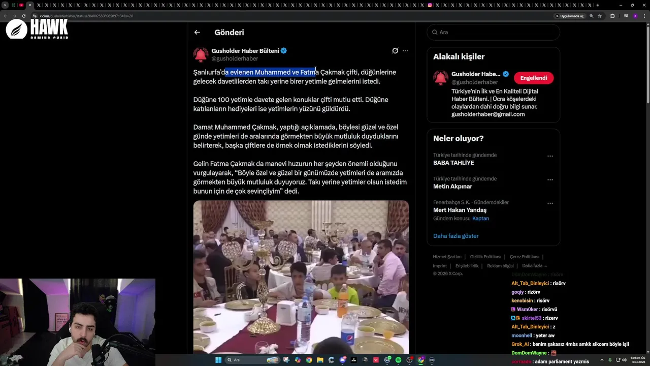Click the Engellendi button
This screenshot has height=366, width=650.
point(534,78)
